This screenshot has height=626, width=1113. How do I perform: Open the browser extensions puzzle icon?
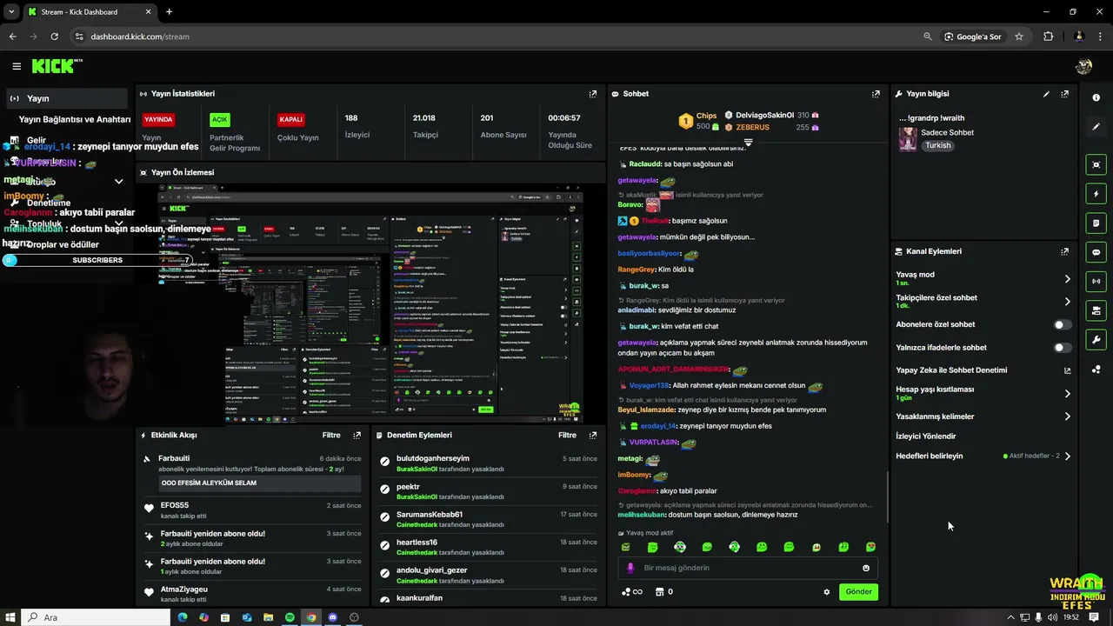[1048, 37]
